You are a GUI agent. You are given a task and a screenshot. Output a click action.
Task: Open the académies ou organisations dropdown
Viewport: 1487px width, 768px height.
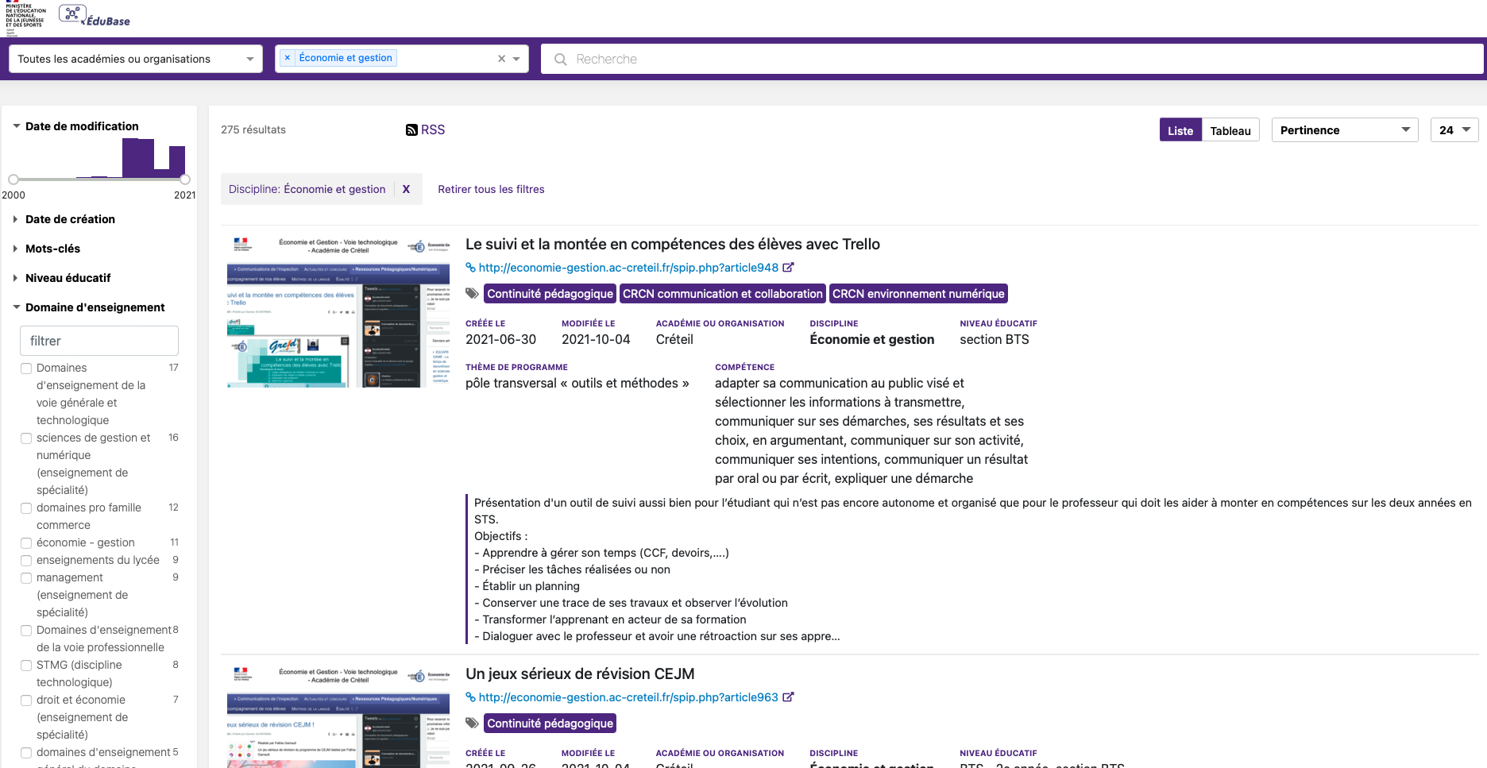tap(135, 59)
